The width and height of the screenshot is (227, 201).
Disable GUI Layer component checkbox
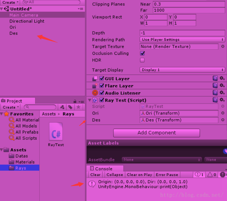[102, 78]
